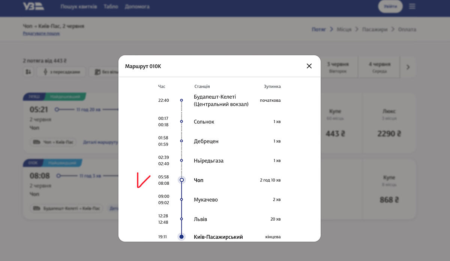Click the 'Редагувати пошук' link

click(x=41, y=33)
